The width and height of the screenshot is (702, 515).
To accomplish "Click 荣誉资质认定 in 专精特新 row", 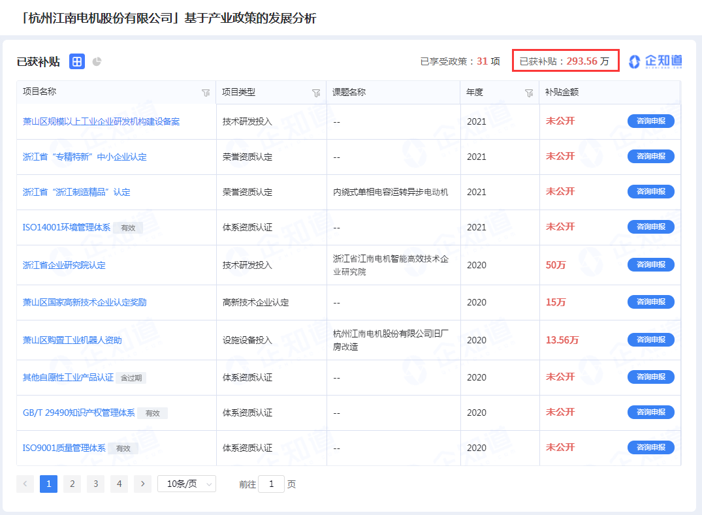I will pos(247,157).
